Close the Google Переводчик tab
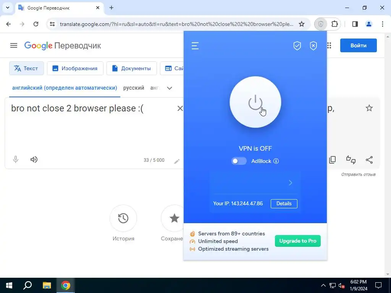Screen dimensions: 391x293 (x=98, y=8)
